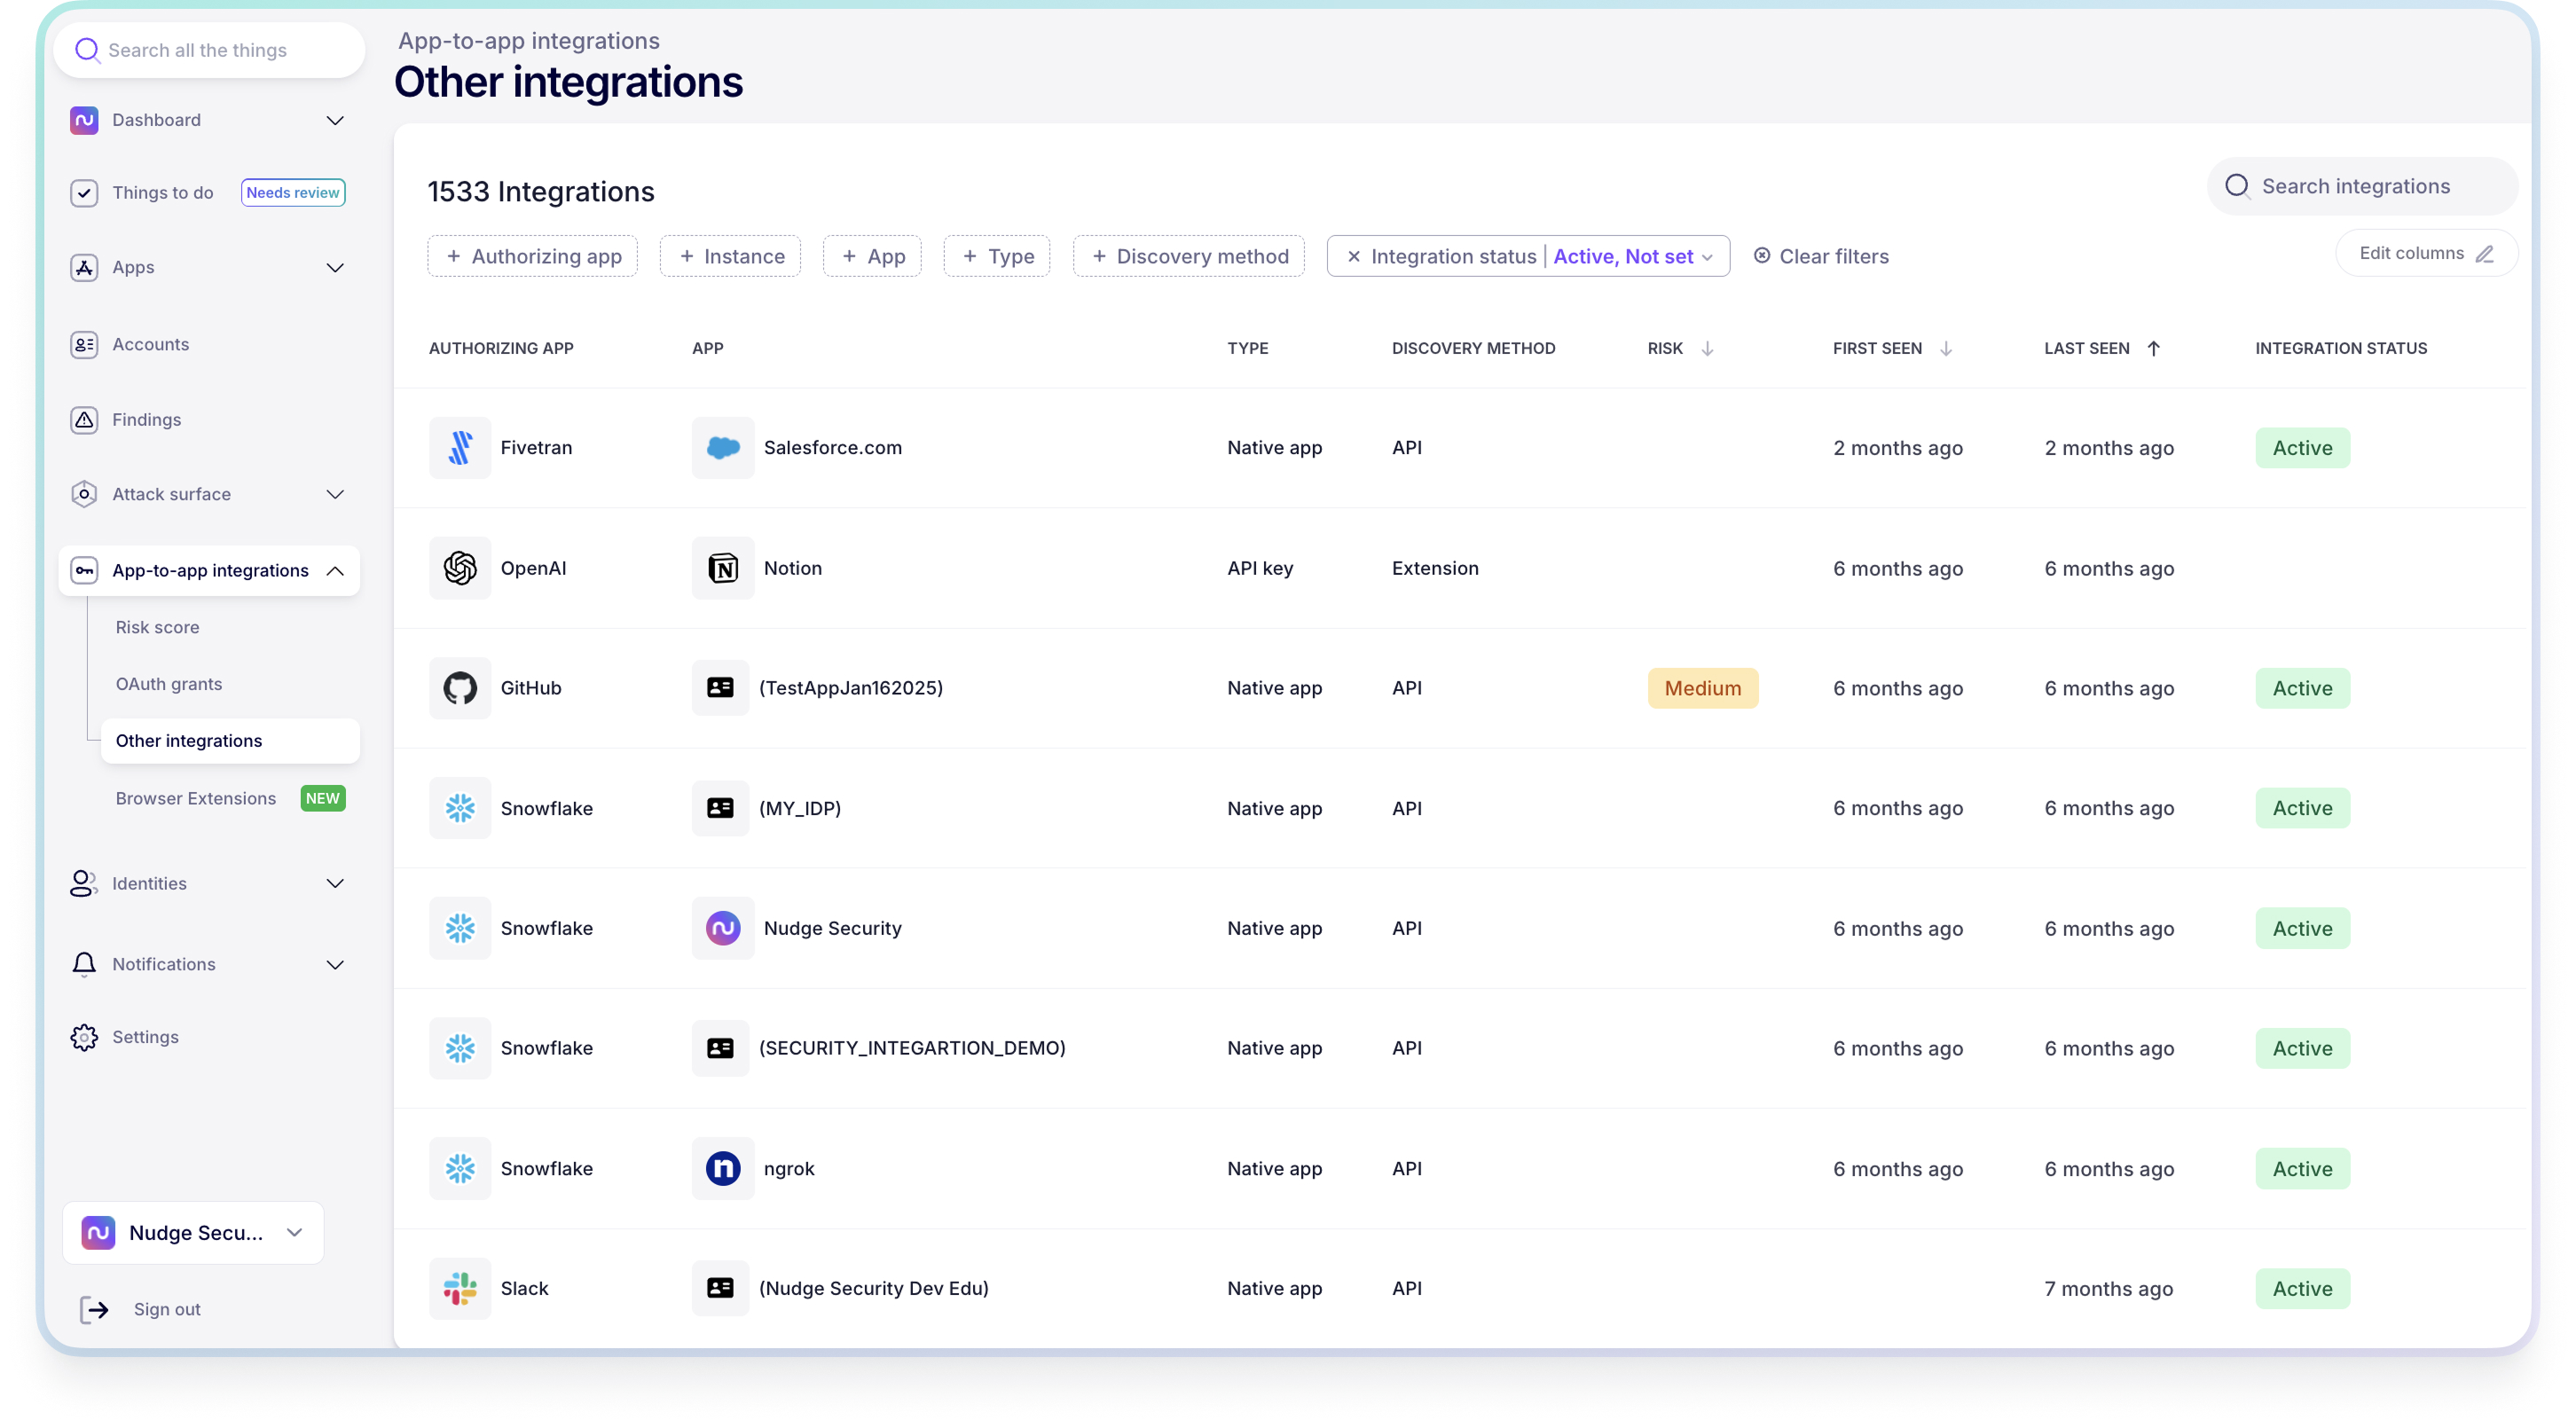Collapse the App-to-app integrations section
This screenshot has height=1428, width=2576.
pyautogui.click(x=335, y=571)
